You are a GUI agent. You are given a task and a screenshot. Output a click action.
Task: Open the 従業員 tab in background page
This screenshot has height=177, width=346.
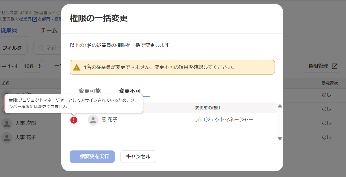tap(9, 30)
